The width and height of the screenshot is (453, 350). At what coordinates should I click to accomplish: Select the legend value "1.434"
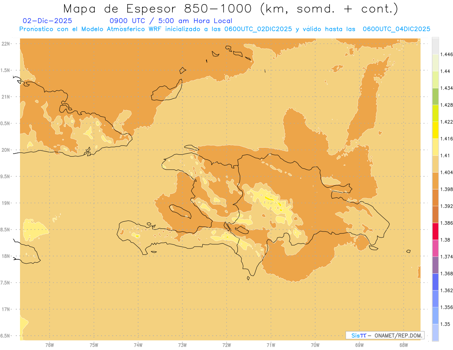[x=447, y=88]
